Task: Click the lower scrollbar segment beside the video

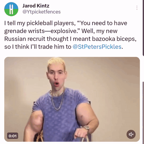Action: click(x=143, y=113)
